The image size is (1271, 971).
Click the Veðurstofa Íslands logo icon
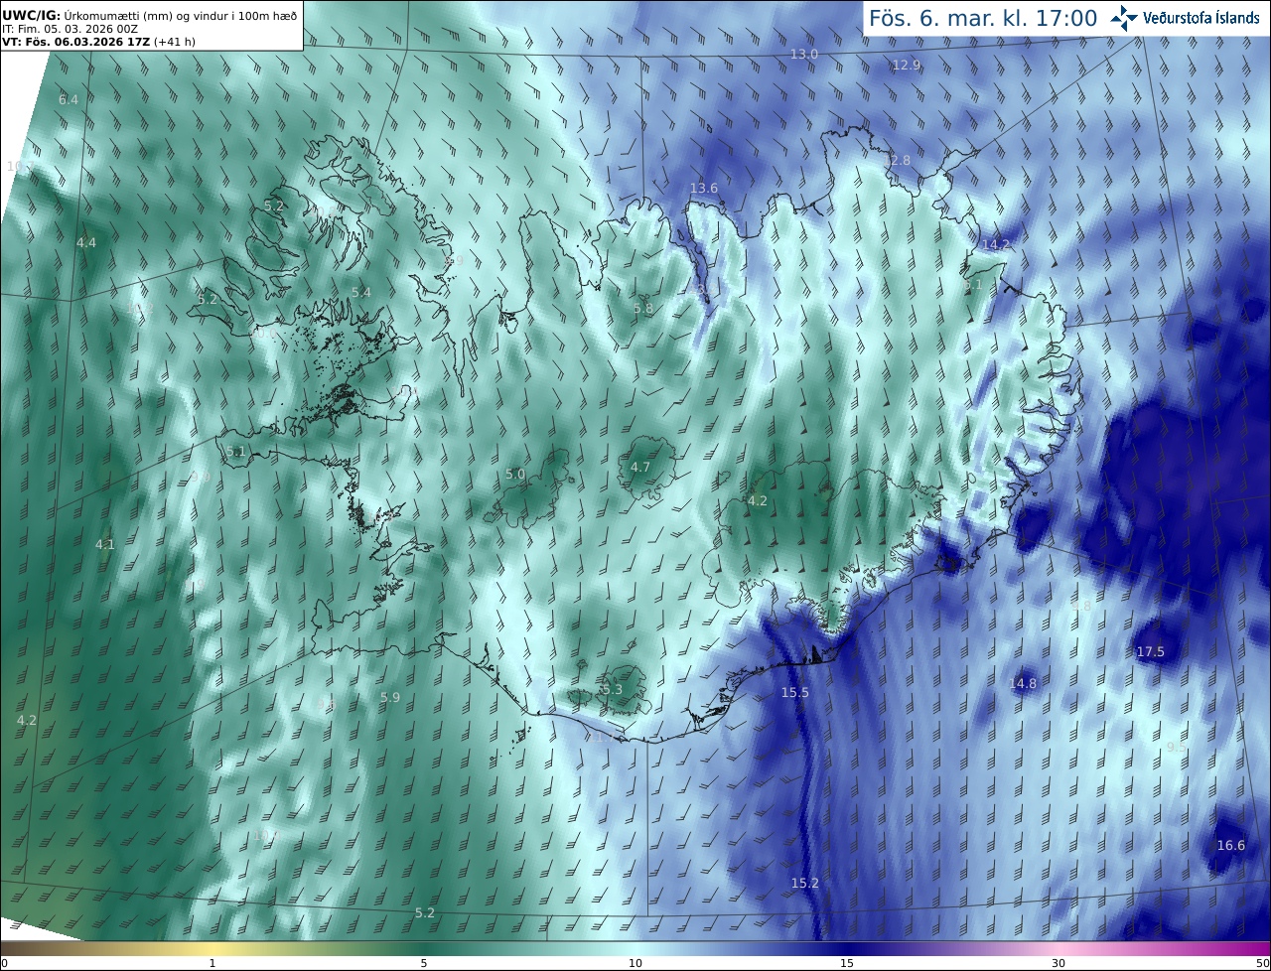point(1123,18)
